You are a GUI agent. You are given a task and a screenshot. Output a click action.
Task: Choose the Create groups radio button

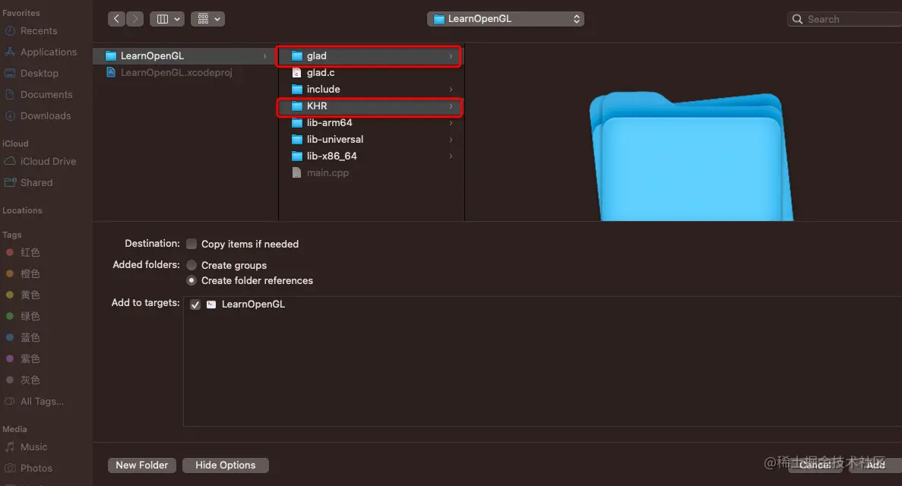191,265
